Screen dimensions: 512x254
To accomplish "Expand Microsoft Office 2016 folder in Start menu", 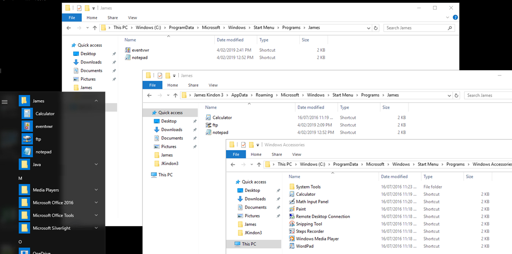I will pos(96,203).
